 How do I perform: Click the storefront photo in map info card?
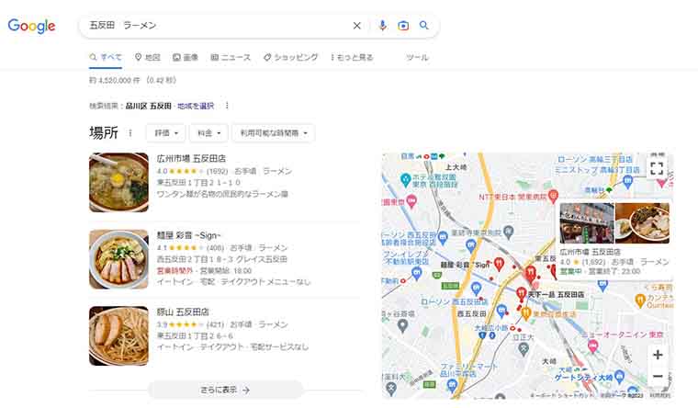click(x=587, y=223)
